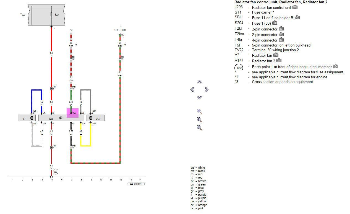This screenshot has height=214, width=350.
Task: Open camera icon for T4bi 4-pin connector
Action: click(281, 40)
